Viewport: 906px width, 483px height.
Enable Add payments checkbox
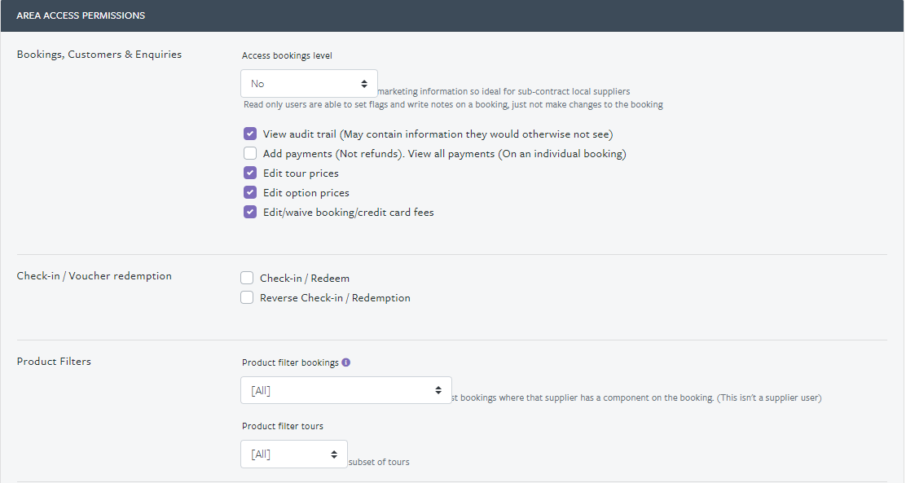coord(250,153)
